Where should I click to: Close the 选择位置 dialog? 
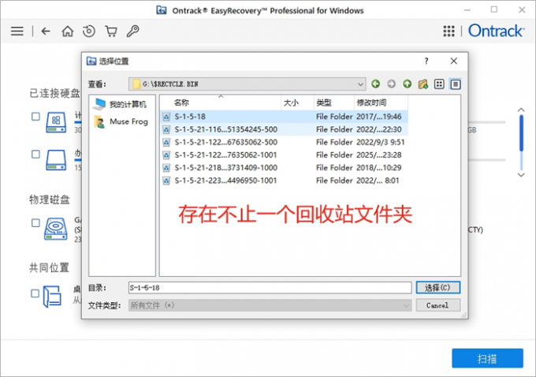click(x=453, y=62)
